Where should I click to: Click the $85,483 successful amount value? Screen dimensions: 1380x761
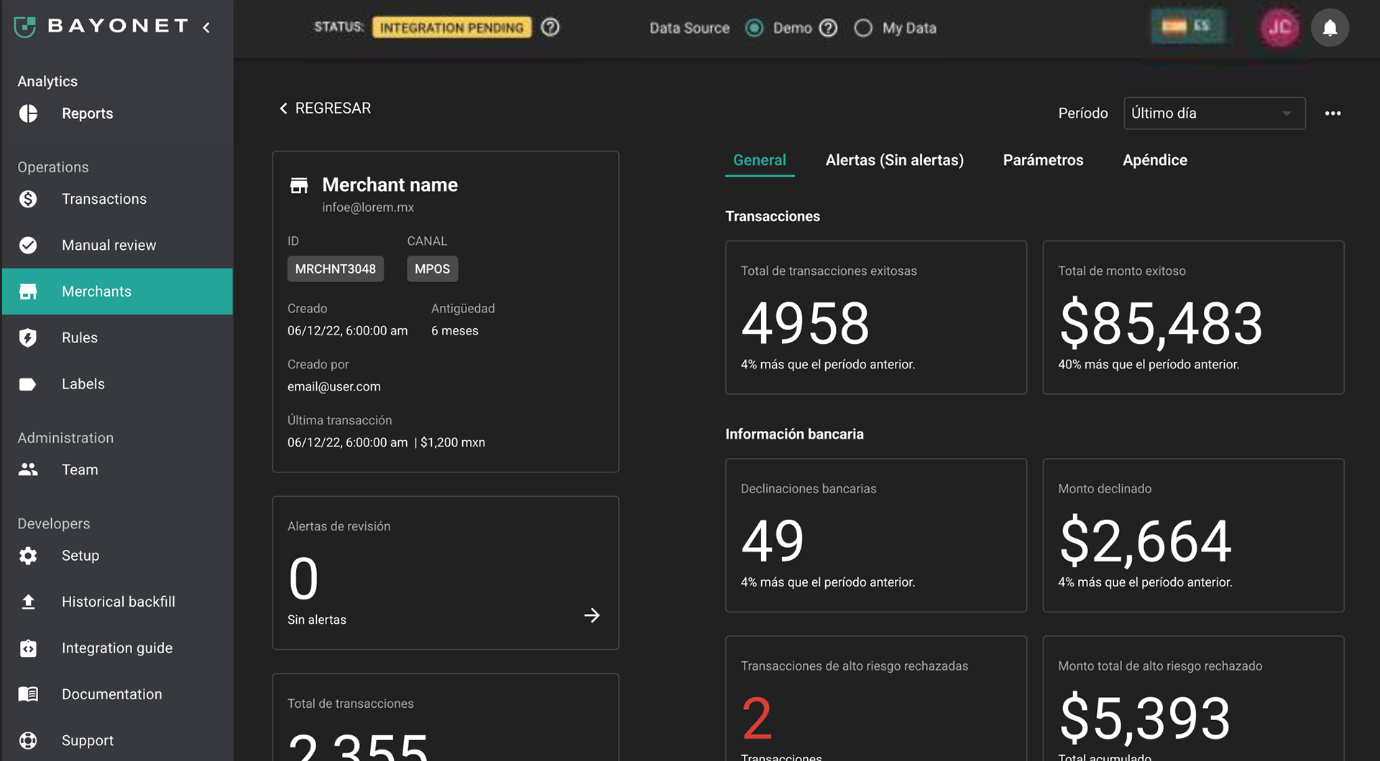pyautogui.click(x=1161, y=323)
